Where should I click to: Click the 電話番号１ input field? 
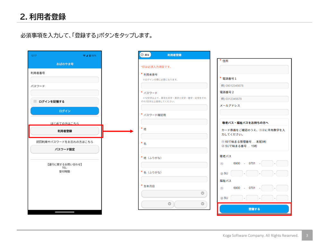[254, 86]
